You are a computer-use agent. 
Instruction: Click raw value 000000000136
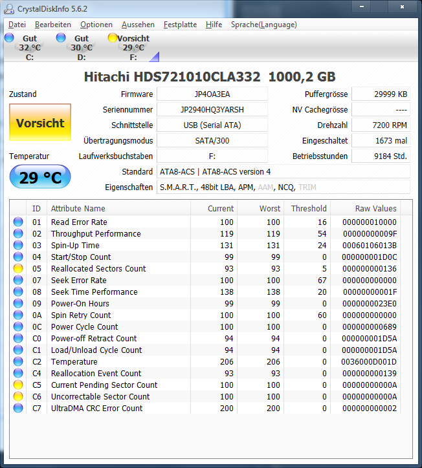pyautogui.click(x=370, y=269)
